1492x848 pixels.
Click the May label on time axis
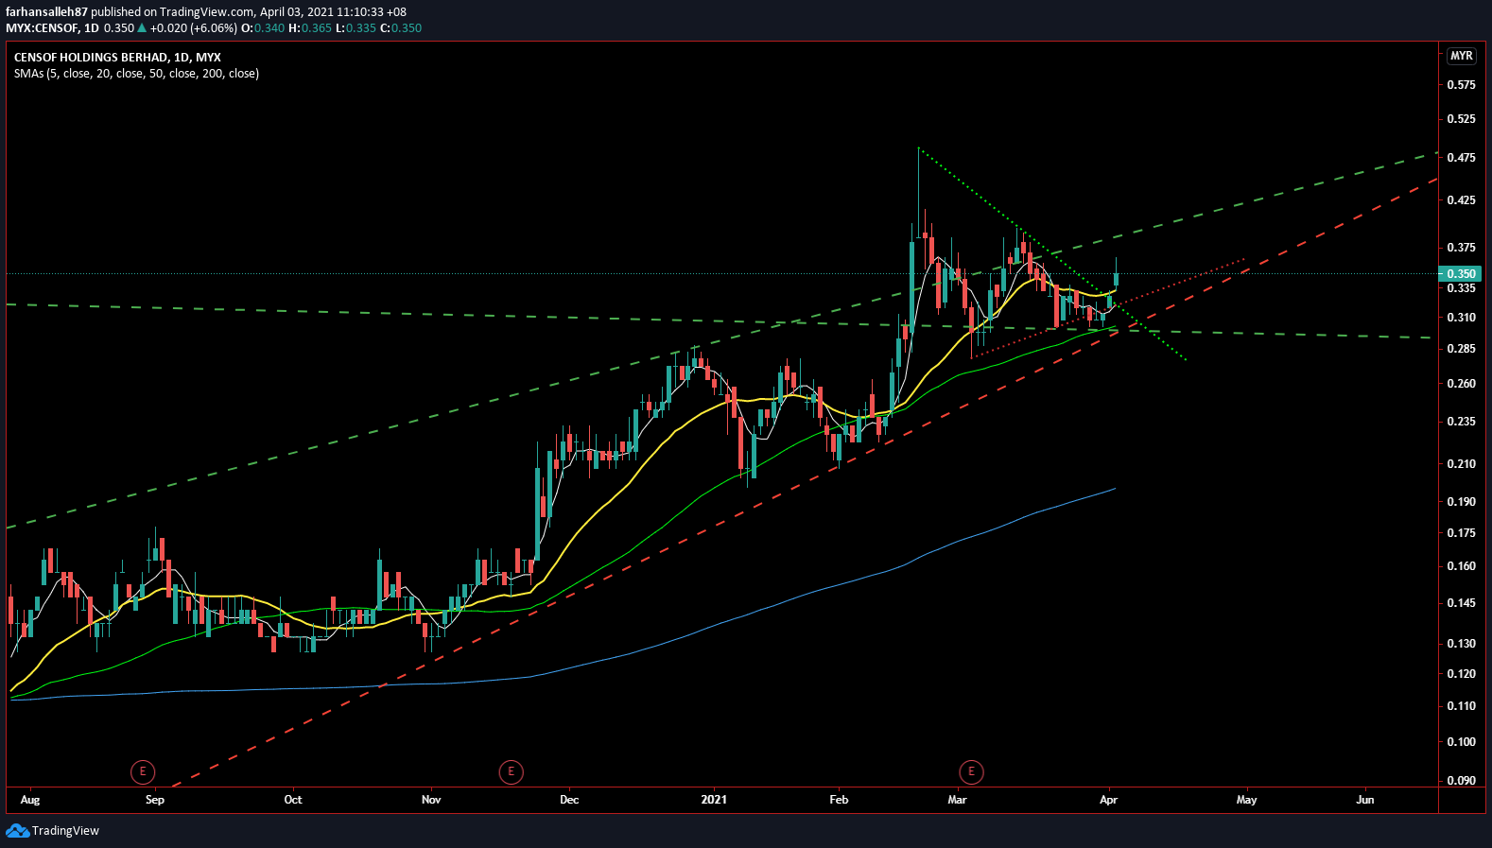point(1247,800)
